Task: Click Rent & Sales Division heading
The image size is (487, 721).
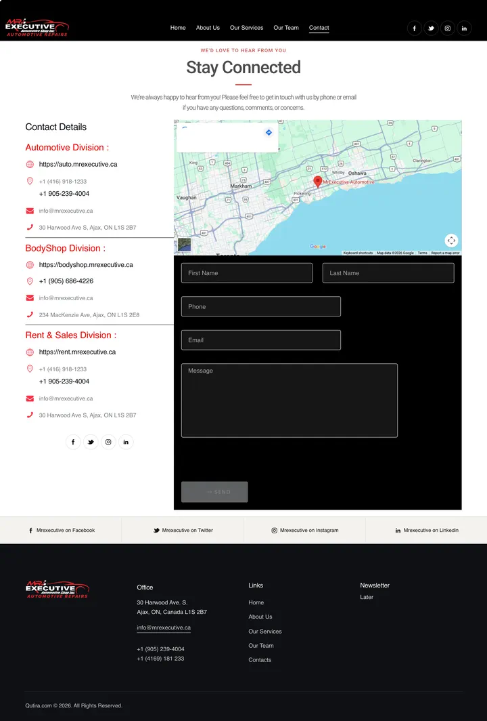Action: coord(71,335)
